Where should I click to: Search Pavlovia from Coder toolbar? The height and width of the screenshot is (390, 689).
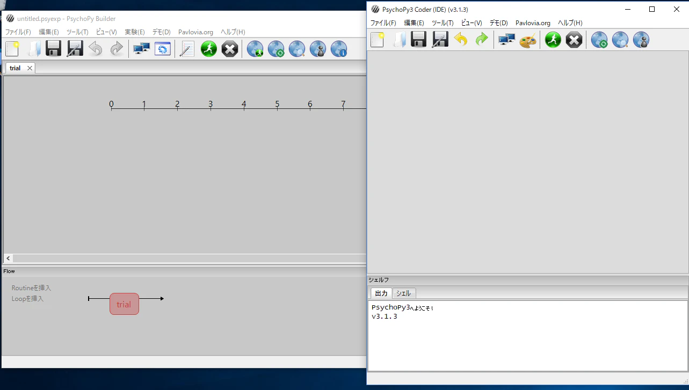click(620, 40)
